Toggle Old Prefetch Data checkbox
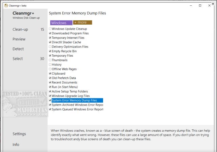This screenshot has height=152, width=217. point(50,78)
